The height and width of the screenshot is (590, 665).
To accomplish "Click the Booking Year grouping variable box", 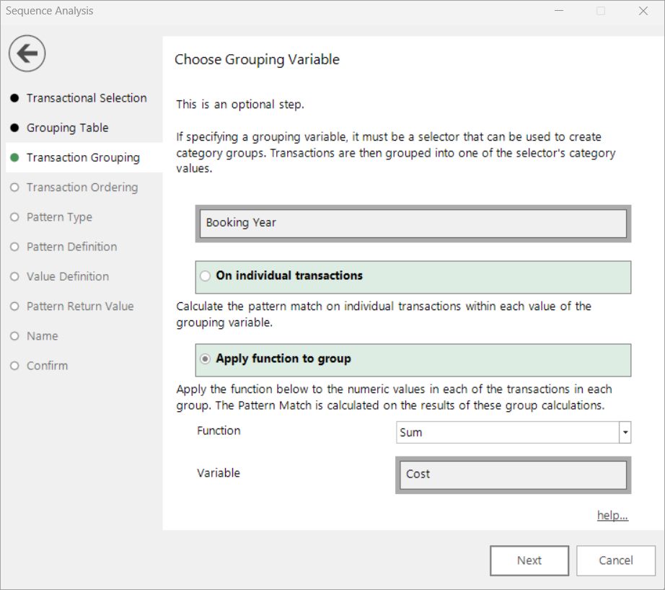I will point(413,224).
